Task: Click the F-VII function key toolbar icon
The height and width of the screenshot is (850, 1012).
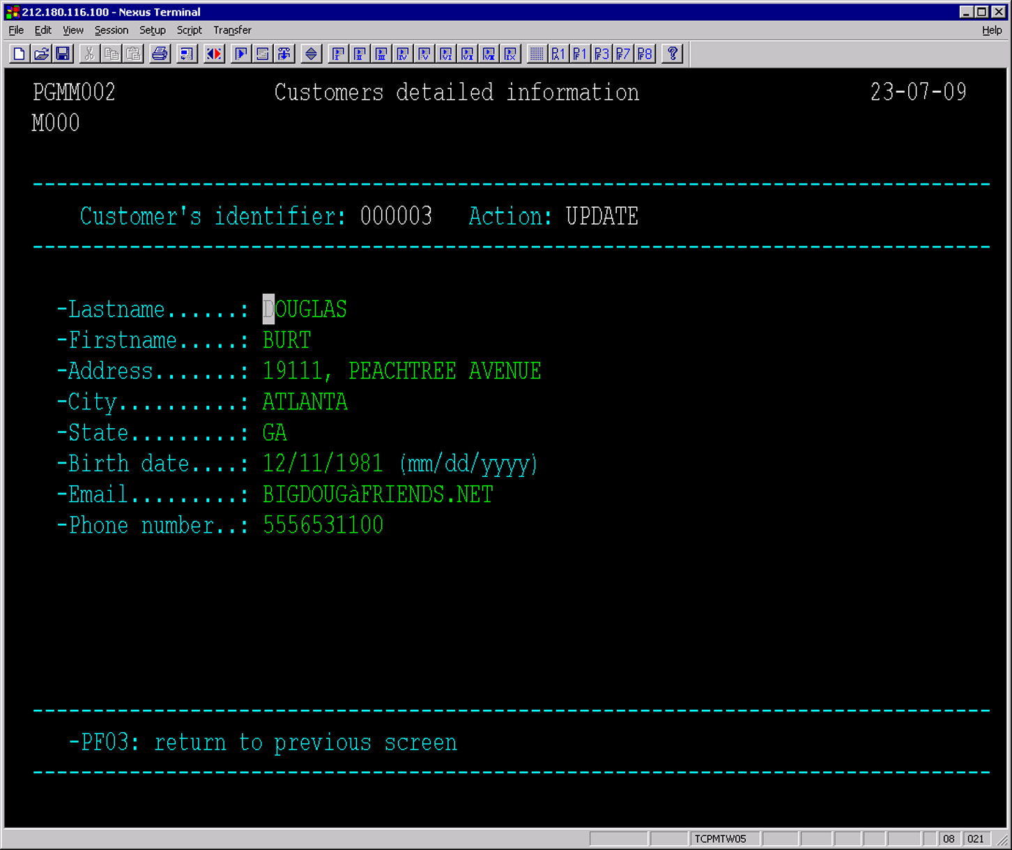Action: (468, 54)
